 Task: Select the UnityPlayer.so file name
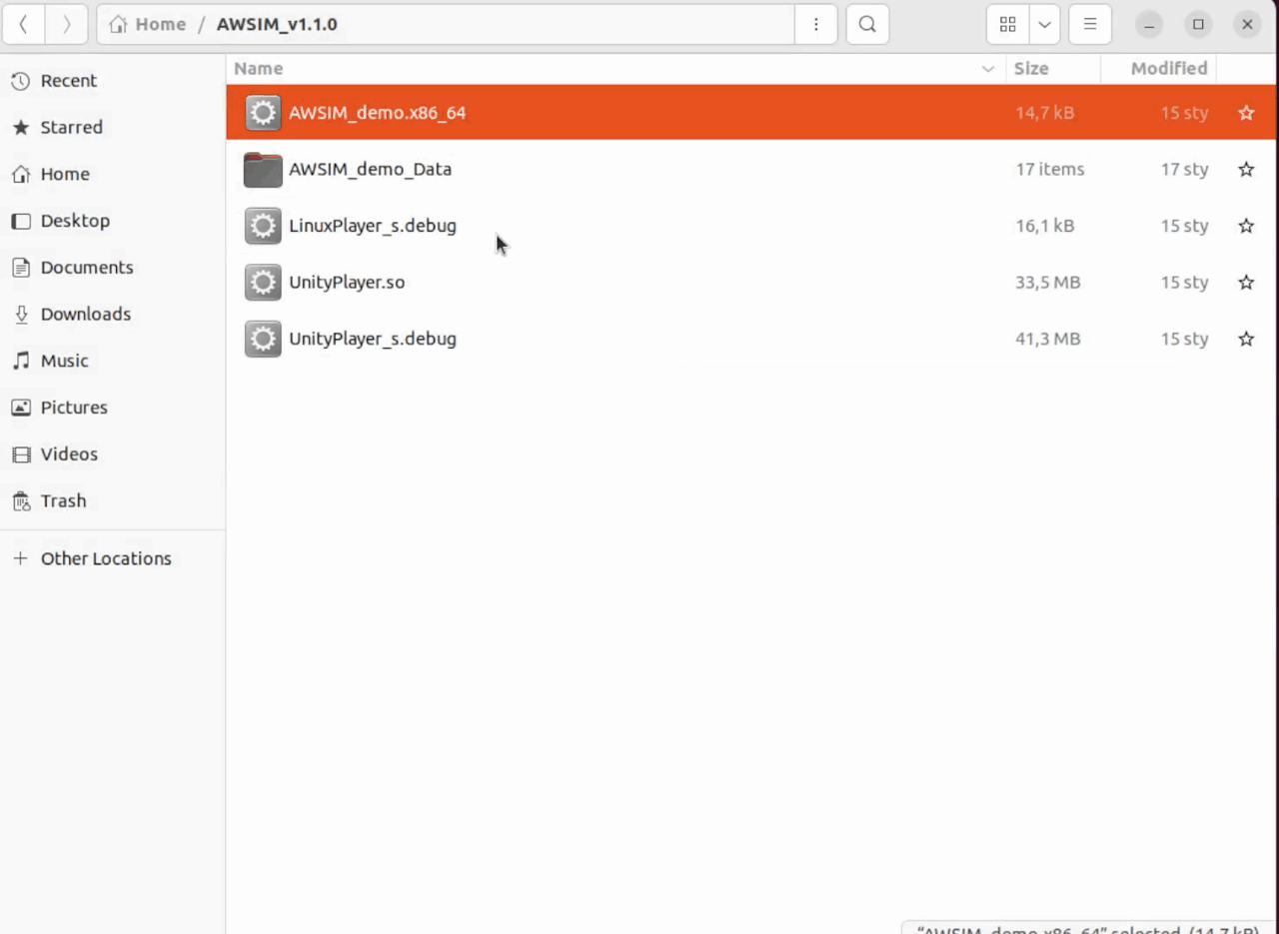tap(347, 282)
